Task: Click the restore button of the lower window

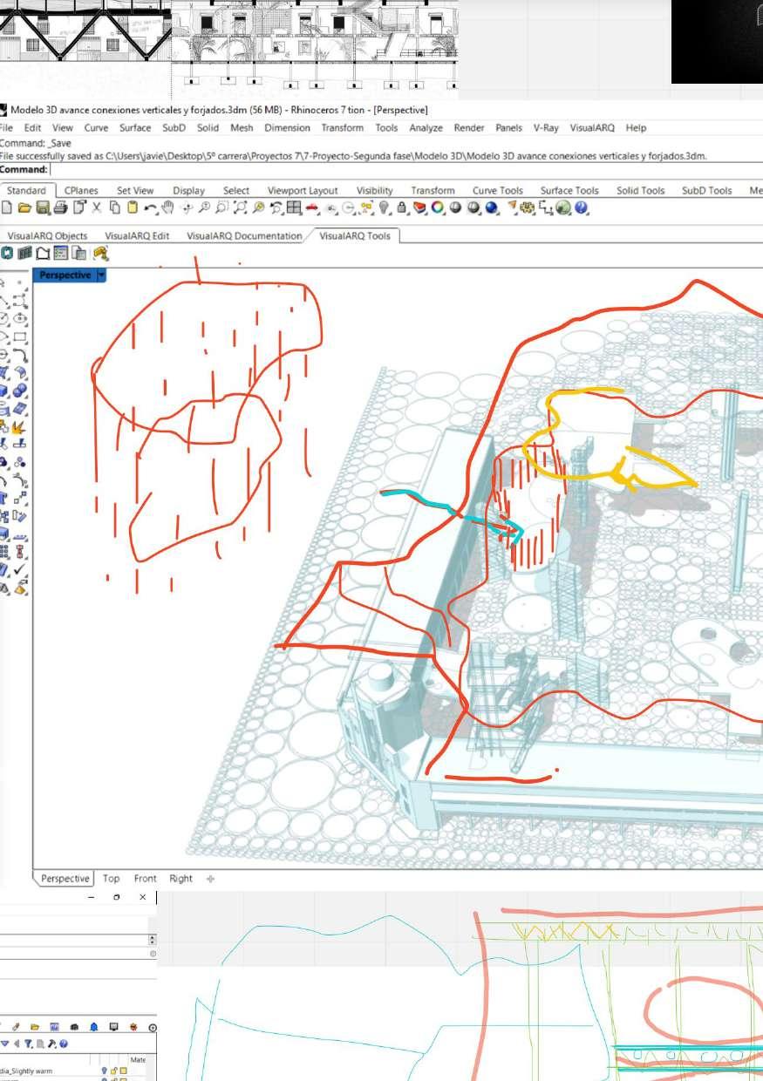Action: pyautogui.click(x=117, y=896)
